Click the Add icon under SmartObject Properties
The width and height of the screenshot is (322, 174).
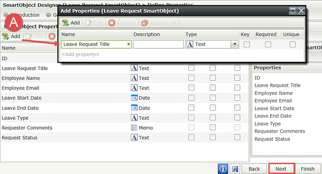[x=5, y=36]
